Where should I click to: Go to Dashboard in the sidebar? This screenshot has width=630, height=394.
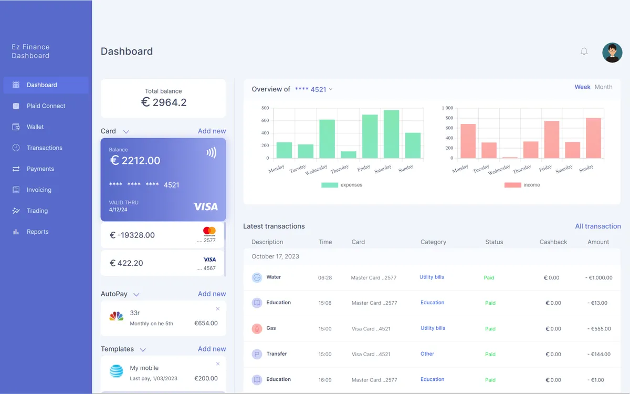pyautogui.click(x=46, y=85)
